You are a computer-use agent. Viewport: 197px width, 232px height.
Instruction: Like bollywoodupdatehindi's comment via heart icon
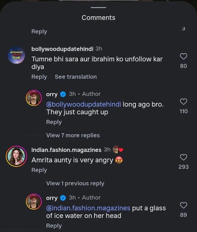(183, 56)
